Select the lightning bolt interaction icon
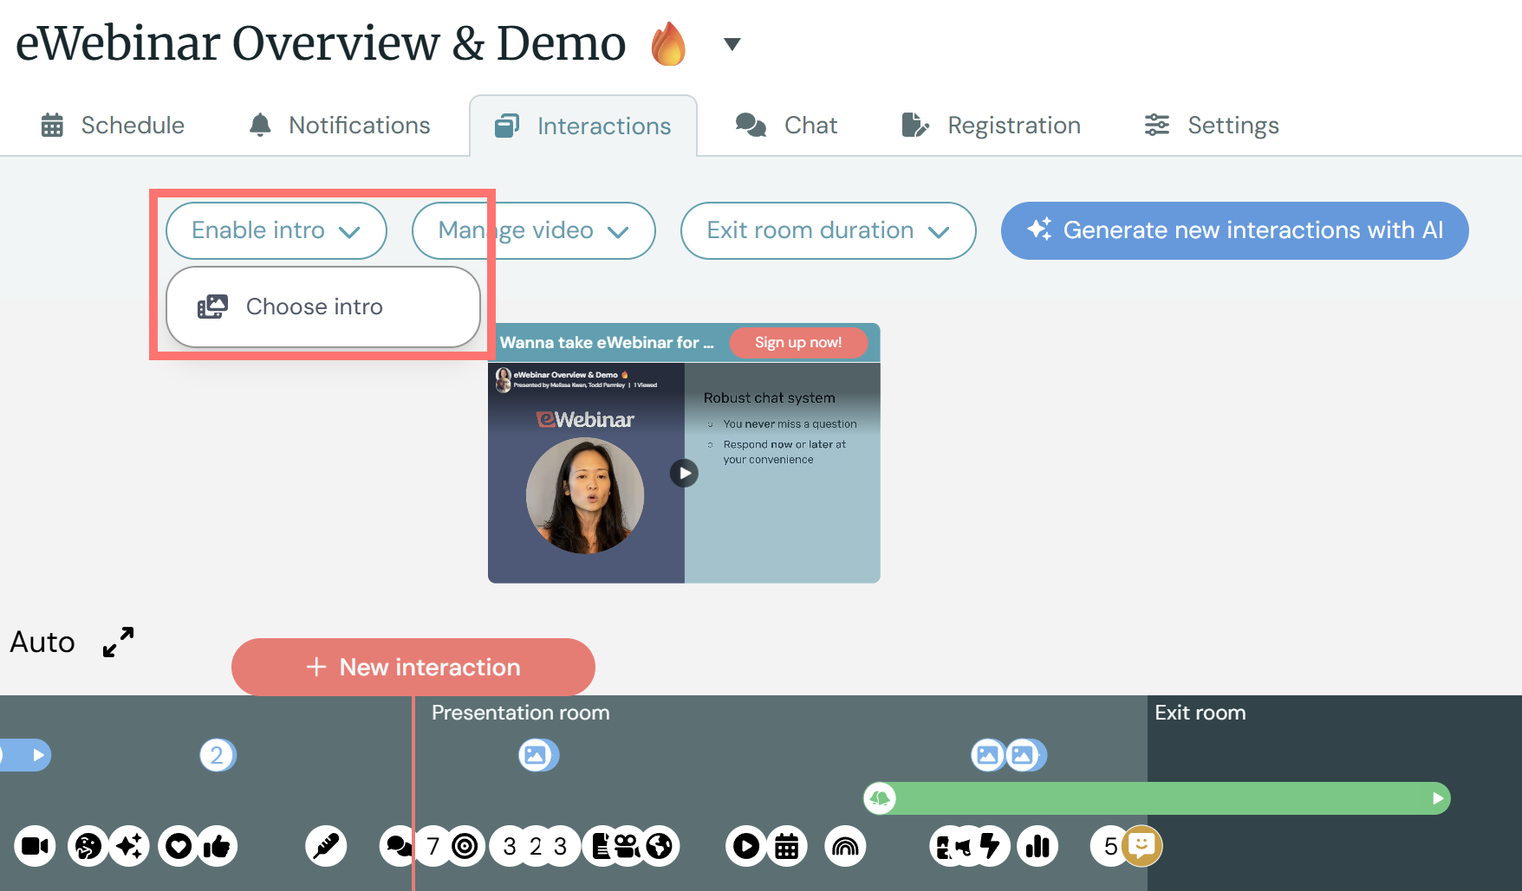 (x=989, y=846)
